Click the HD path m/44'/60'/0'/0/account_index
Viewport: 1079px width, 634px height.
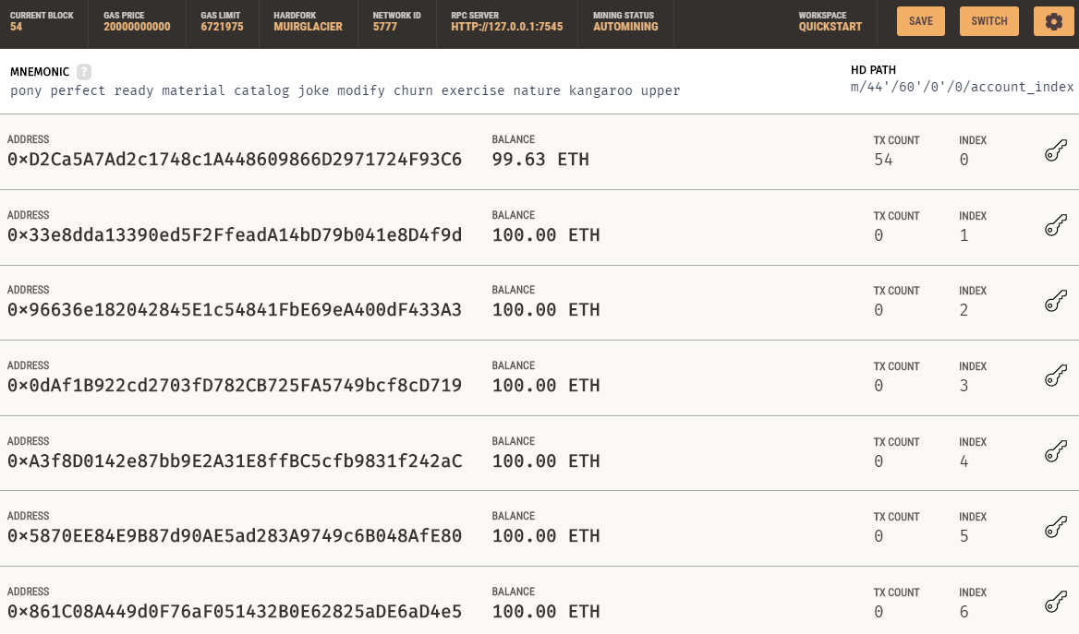962,88
